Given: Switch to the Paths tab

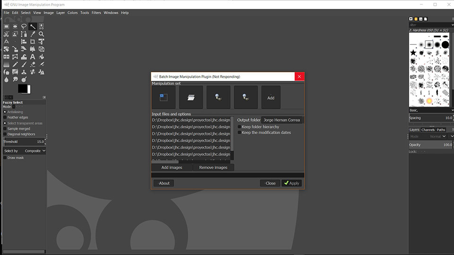Looking at the screenshot, I should pos(441,130).
